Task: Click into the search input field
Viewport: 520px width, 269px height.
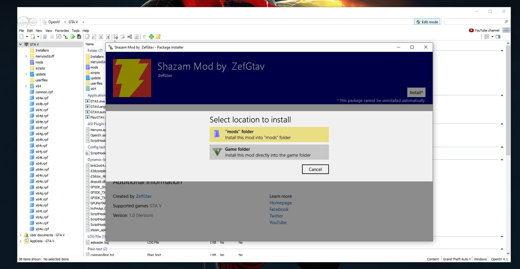Action: [x=473, y=22]
